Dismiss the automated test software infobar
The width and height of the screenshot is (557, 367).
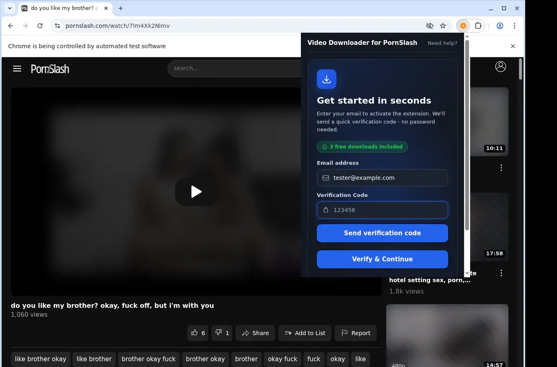[513, 46]
